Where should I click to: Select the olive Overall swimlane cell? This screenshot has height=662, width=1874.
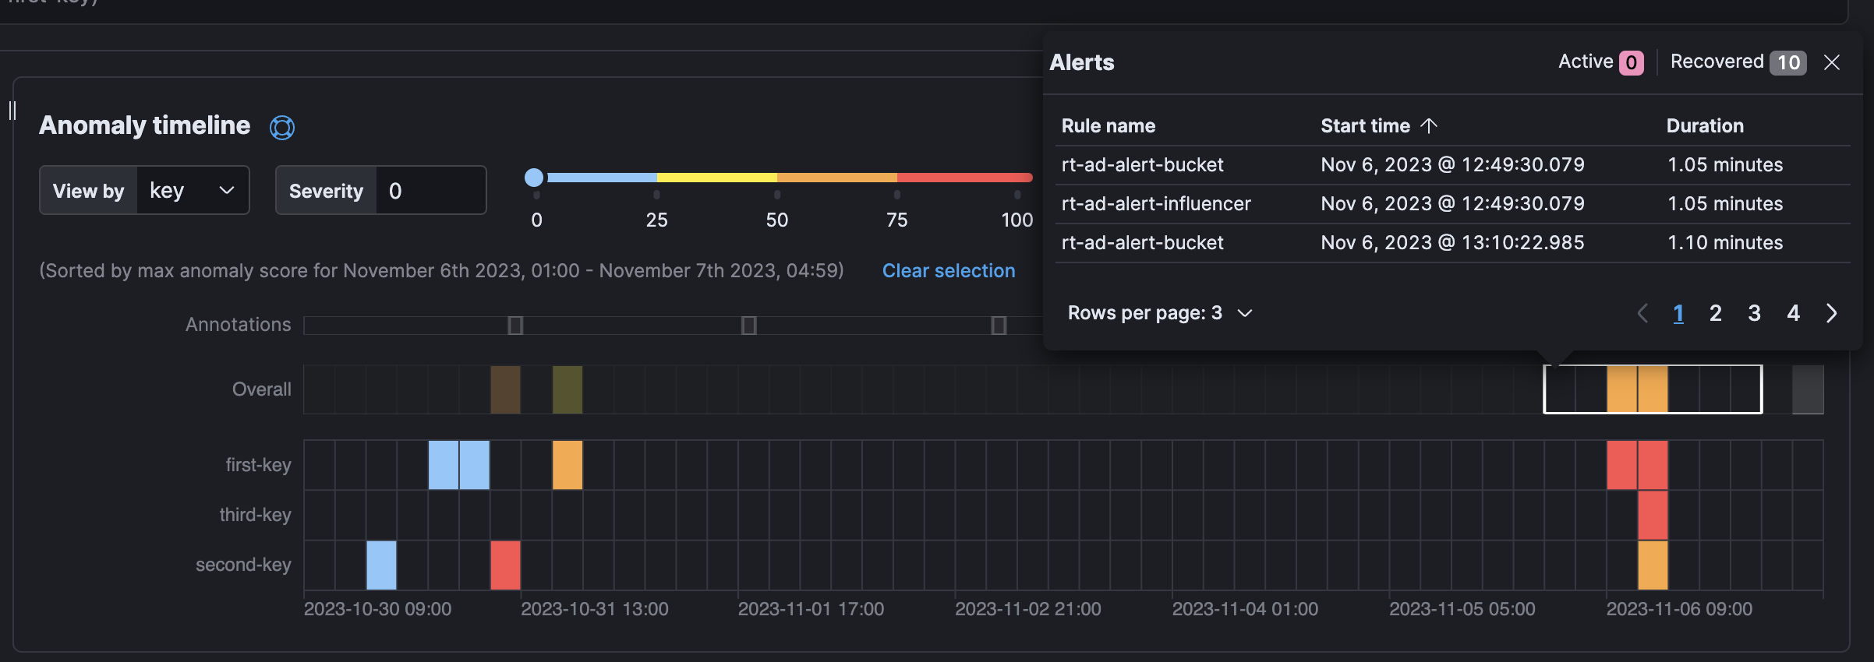(x=568, y=389)
